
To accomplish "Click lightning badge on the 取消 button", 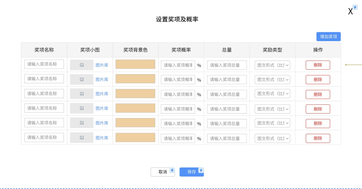I will [172, 170].
